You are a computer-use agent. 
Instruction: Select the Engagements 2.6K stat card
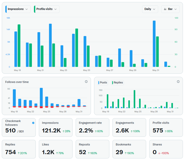click(x=129, y=127)
